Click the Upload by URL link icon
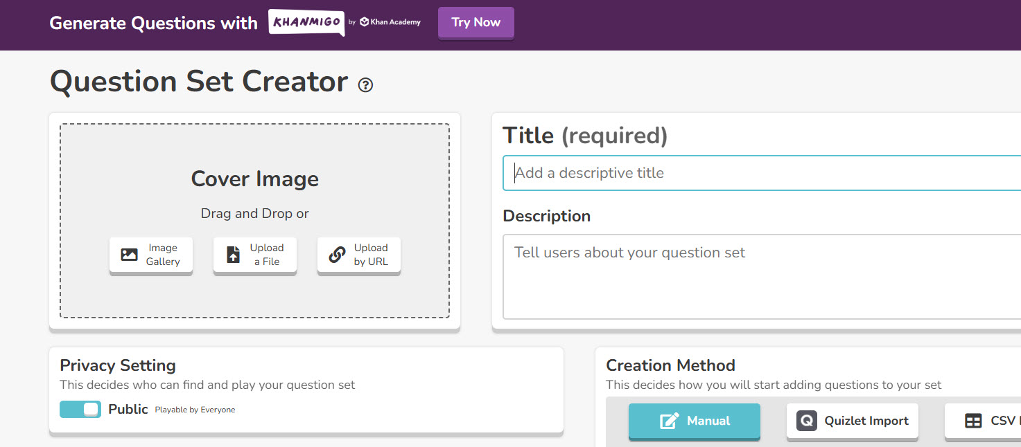Viewport: 1021px width, 447px height. tap(337, 254)
